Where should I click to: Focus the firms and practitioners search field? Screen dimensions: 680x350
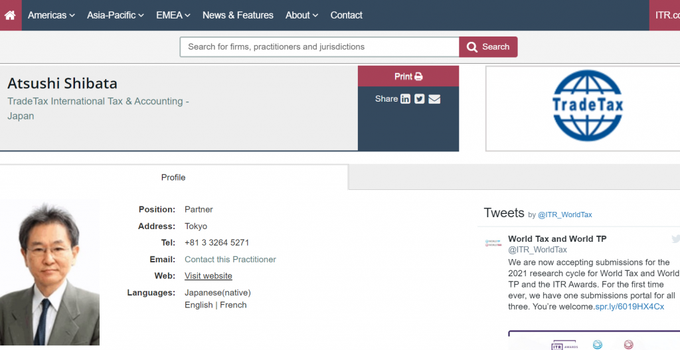tap(319, 46)
